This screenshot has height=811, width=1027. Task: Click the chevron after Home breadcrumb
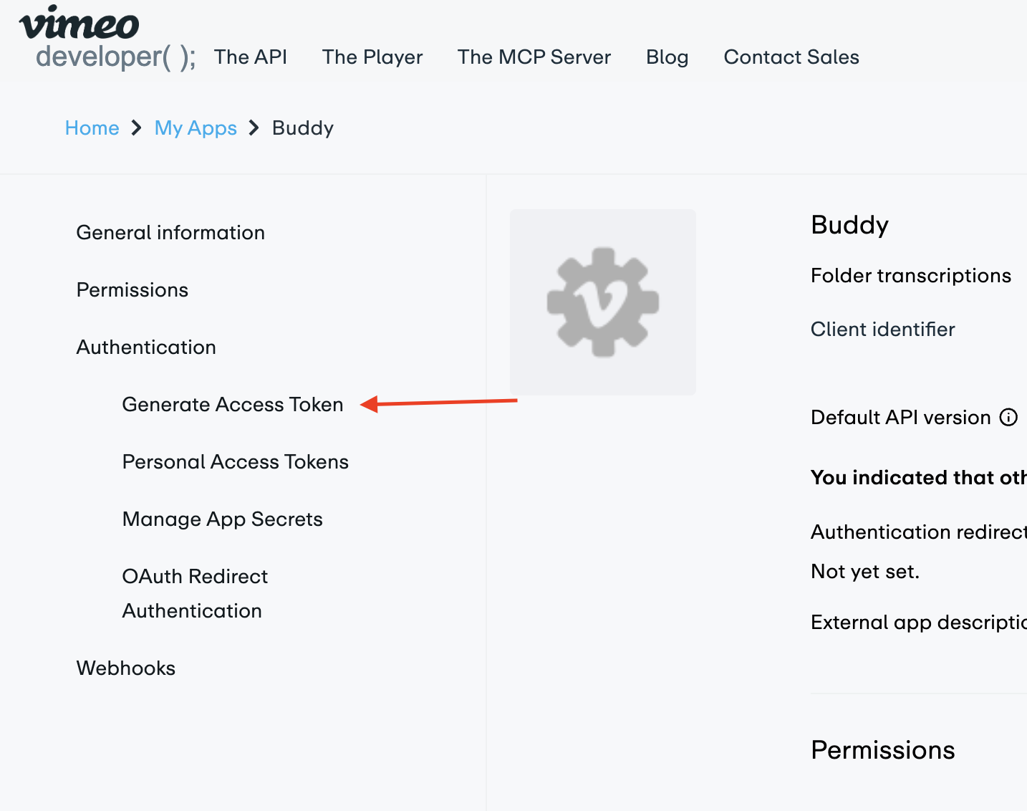[x=137, y=128]
